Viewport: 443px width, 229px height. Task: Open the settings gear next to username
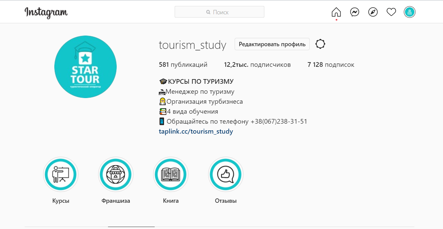[x=320, y=44]
